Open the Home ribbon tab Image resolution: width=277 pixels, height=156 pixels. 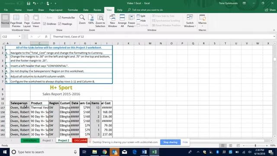18,10
